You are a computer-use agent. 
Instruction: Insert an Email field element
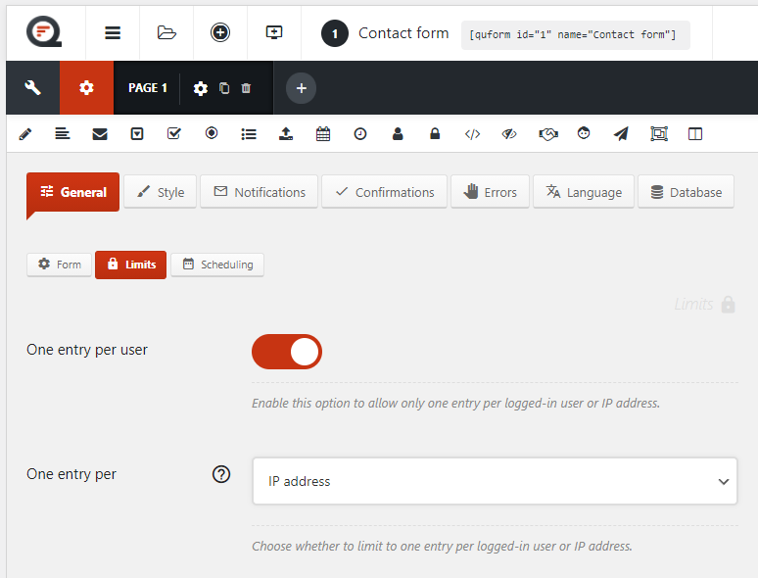tap(100, 134)
